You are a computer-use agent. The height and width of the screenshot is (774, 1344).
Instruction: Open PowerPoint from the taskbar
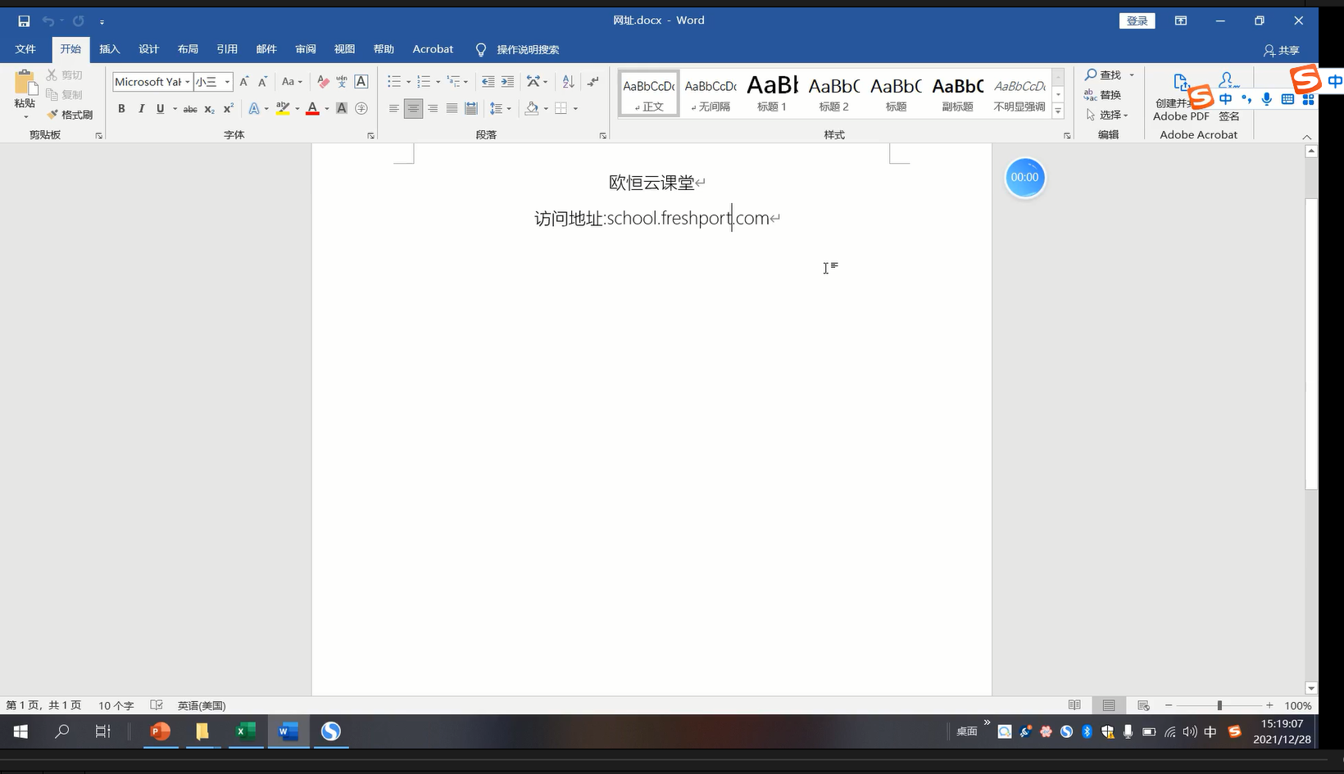click(x=161, y=731)
